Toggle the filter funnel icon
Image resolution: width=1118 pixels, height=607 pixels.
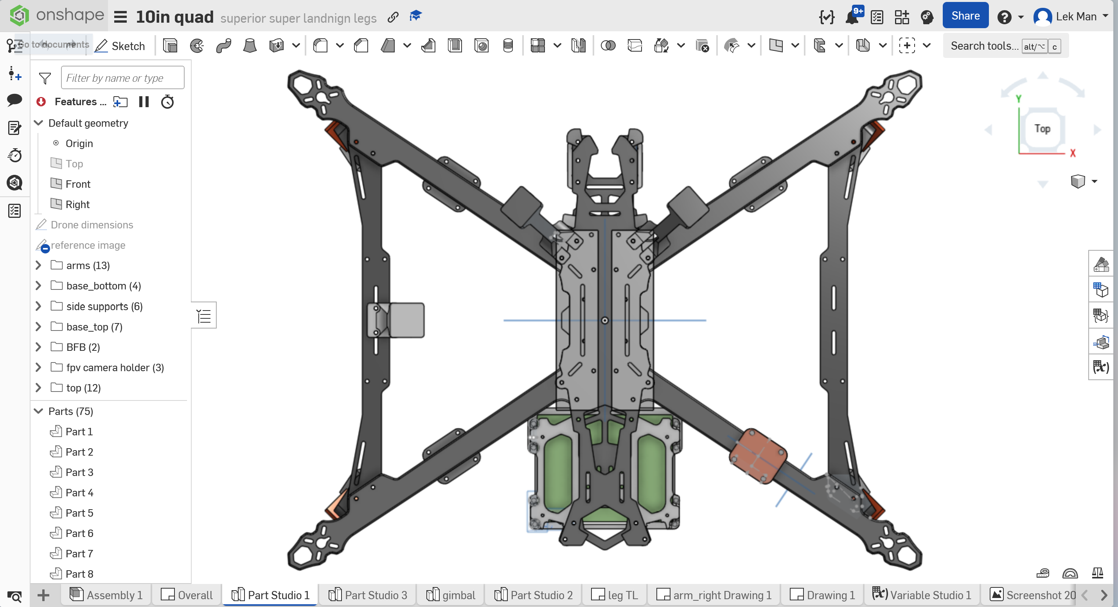click(45, 78)
